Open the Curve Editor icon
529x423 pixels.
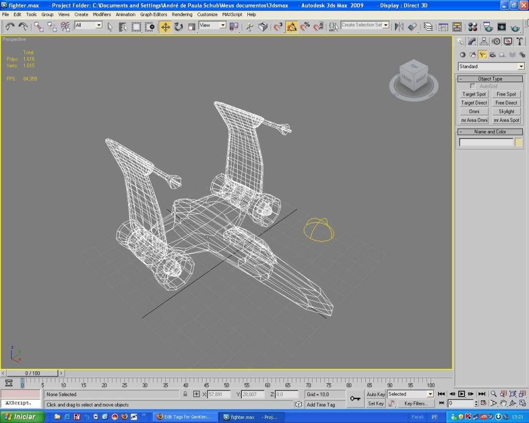click(x=443, y=27)
